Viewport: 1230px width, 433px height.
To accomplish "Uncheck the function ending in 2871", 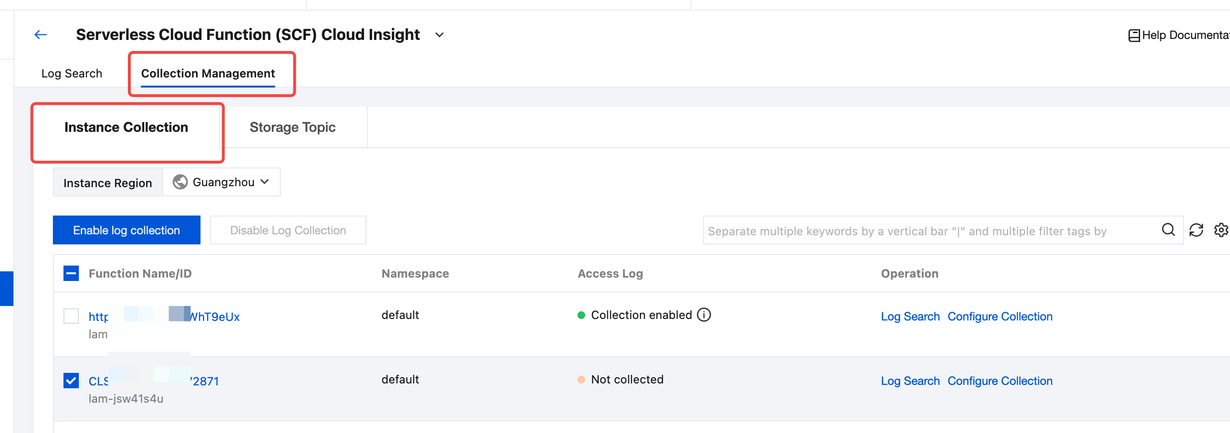I will (x=71, y=381).
